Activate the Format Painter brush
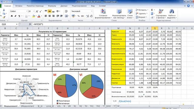Screen dimensions: 194x109 coord(4,17)
